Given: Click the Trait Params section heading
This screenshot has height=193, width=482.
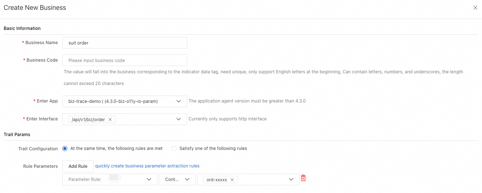Looking at the screenshot, I should 17,135.
